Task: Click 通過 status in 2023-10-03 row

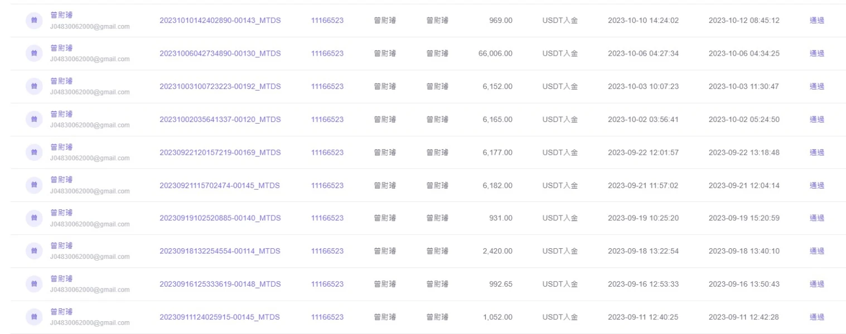Action: 816,86
